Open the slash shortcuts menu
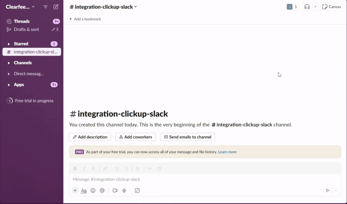 (x=137, y=191)
